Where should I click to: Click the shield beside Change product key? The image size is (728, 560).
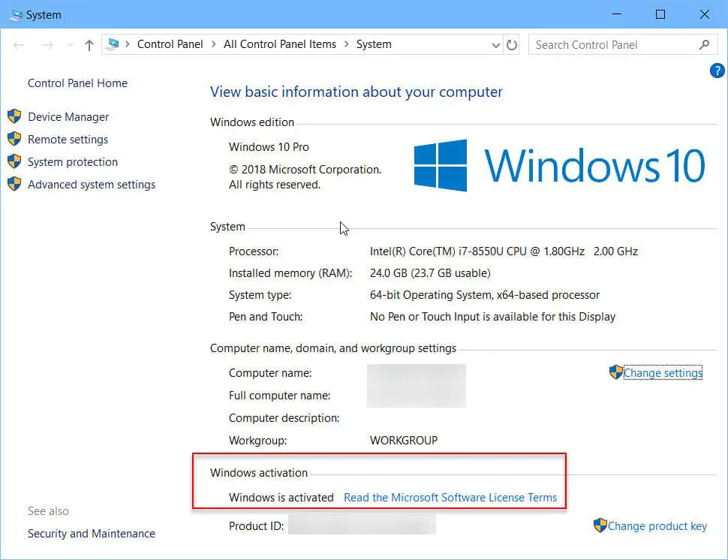600,525
